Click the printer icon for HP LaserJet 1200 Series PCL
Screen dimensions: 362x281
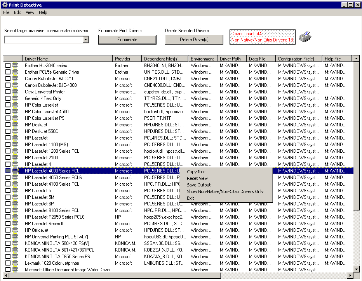coord(15,151)
